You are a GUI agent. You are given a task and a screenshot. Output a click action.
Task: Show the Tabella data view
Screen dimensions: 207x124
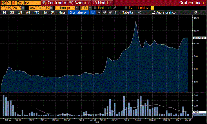pos(128,13)
